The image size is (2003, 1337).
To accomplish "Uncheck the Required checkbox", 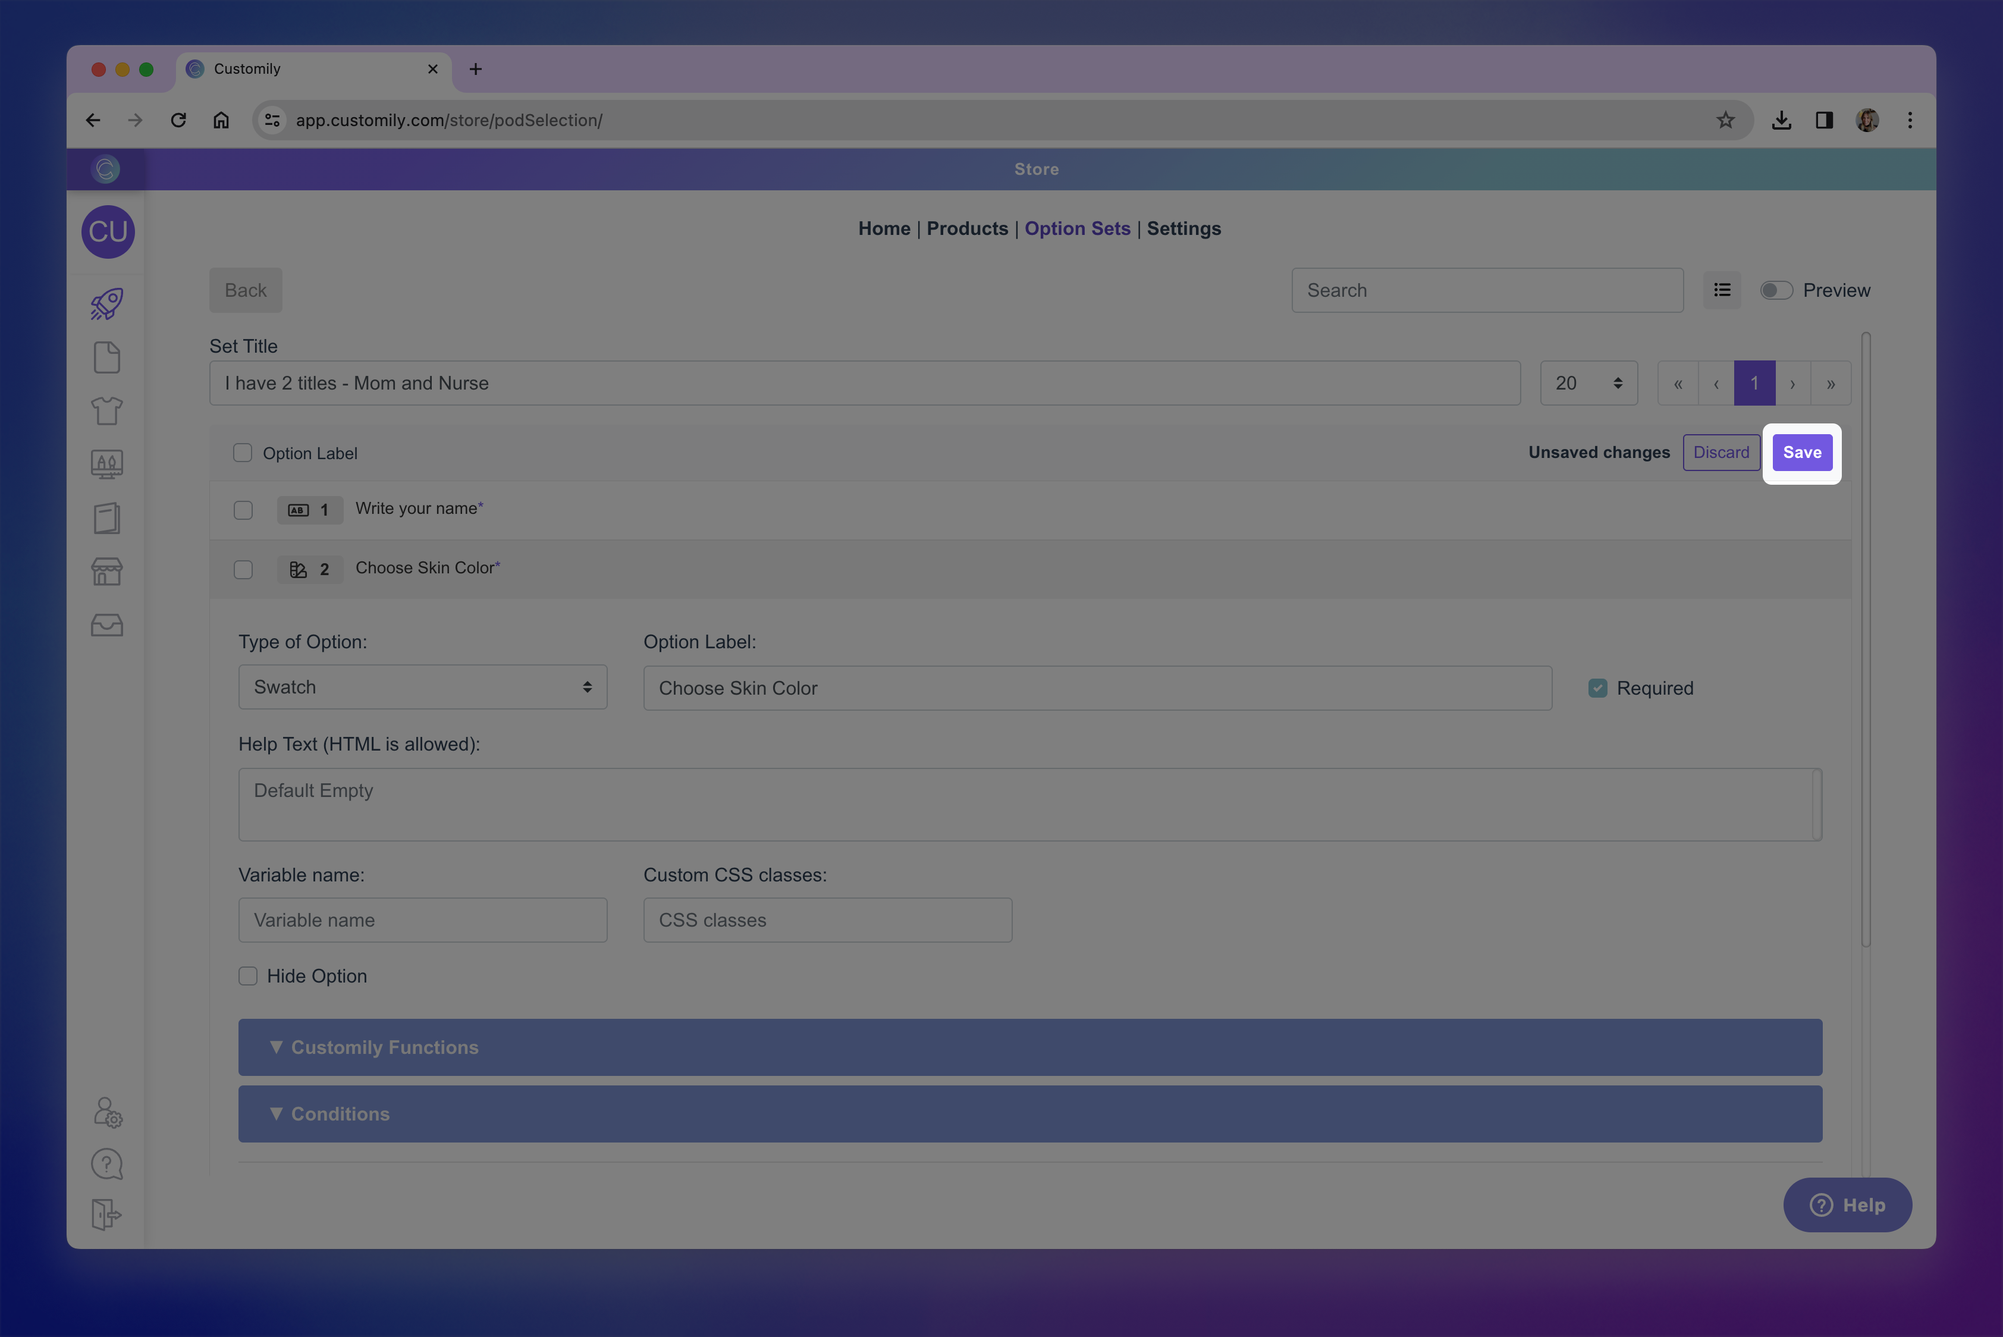I will coord(1597,688).
